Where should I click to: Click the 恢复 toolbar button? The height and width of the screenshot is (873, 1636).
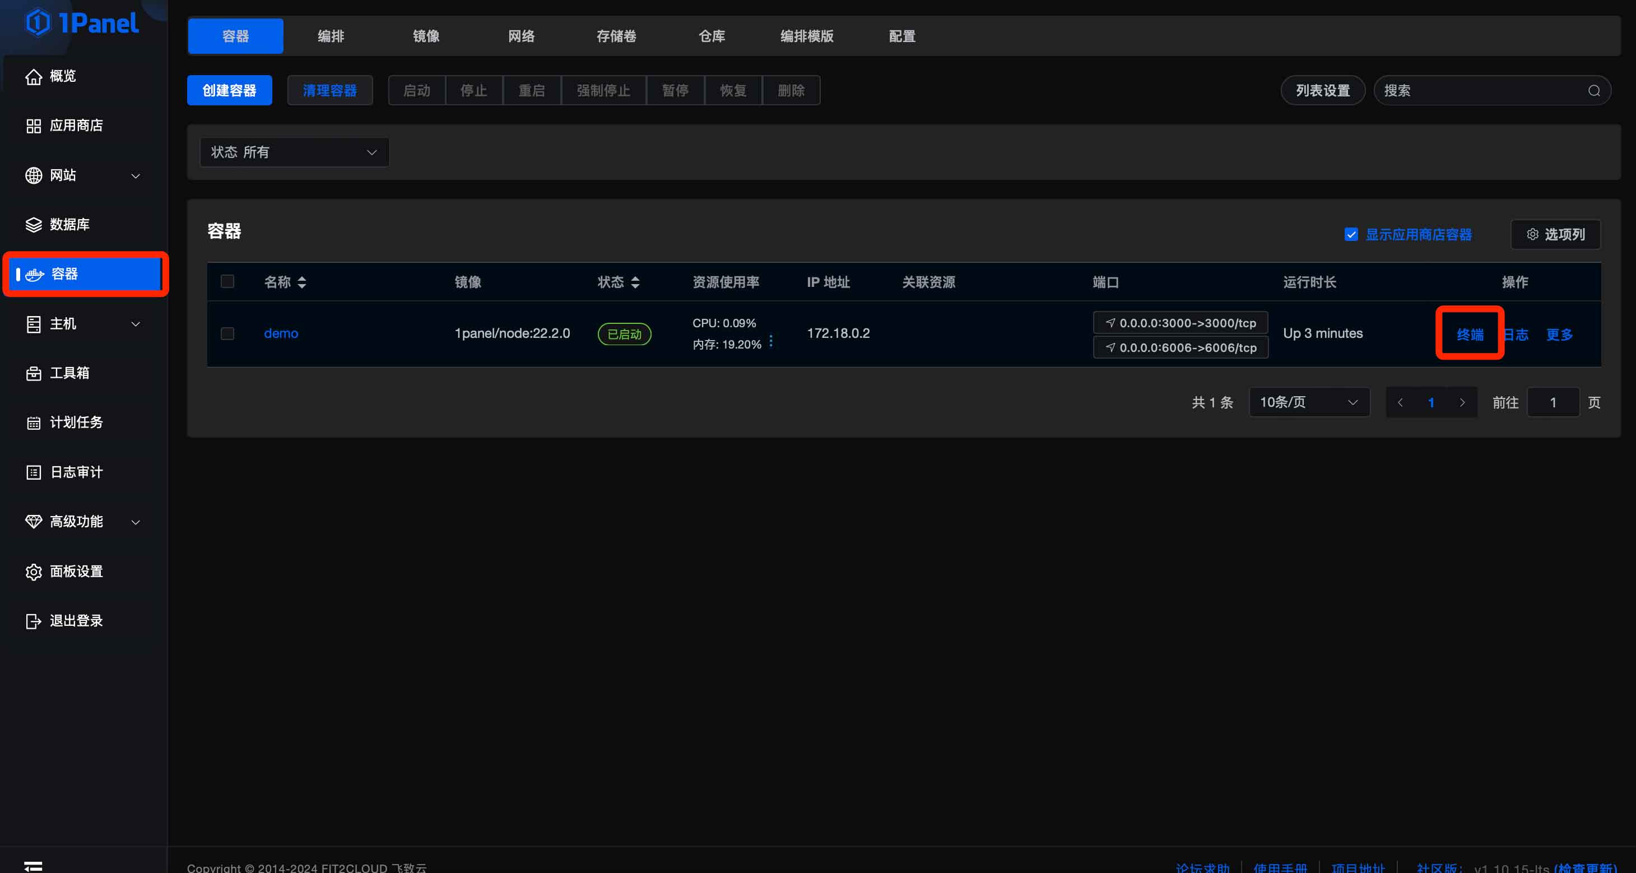pyautogui.click(x=733, y=90)
